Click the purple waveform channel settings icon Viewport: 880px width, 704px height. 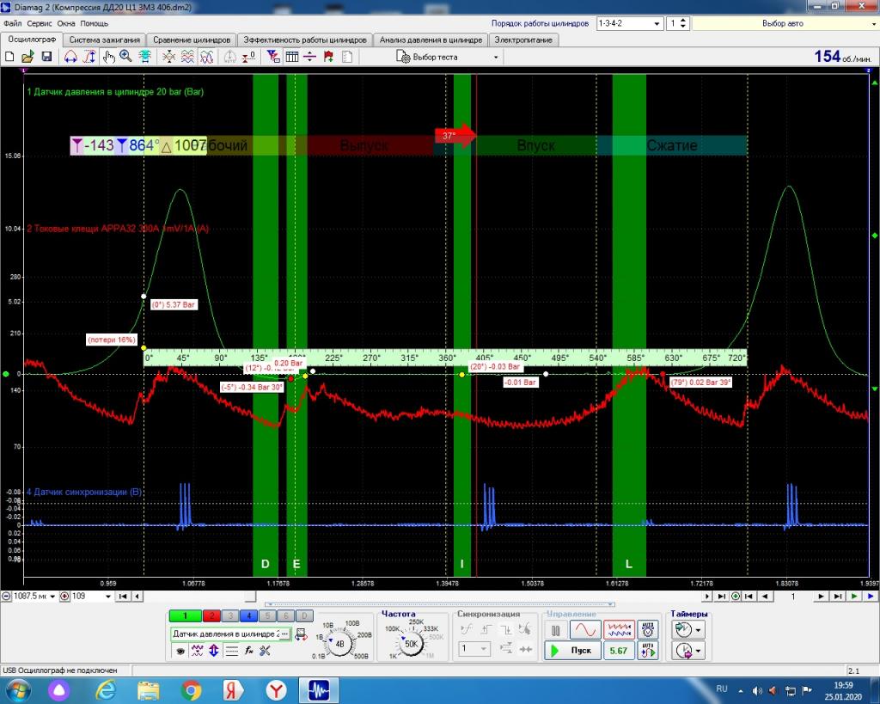coord(197,651)
